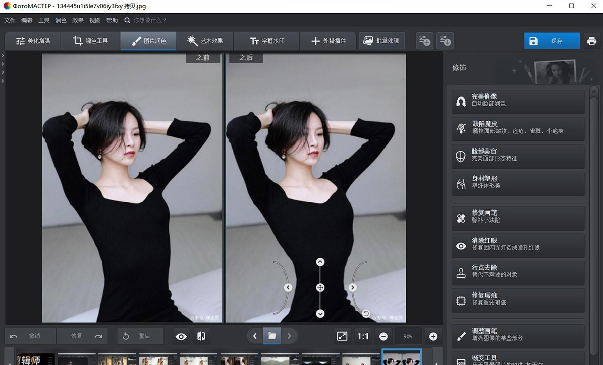603x365 pixels.
Task: Open the 视图 menu
Action: coord(94,20)
